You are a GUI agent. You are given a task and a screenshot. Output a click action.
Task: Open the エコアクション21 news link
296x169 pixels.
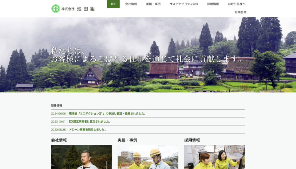click(x=107, y=114)
